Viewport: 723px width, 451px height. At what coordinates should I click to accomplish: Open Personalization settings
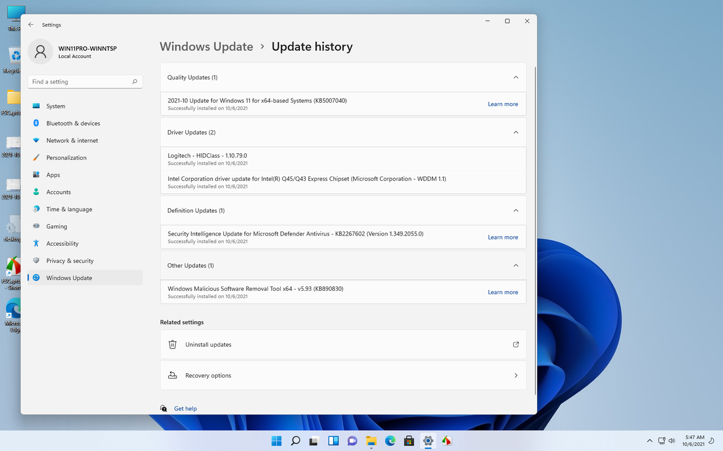(x=85, y=157)
